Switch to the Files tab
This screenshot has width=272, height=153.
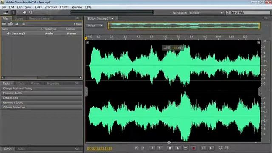point(6,18)
